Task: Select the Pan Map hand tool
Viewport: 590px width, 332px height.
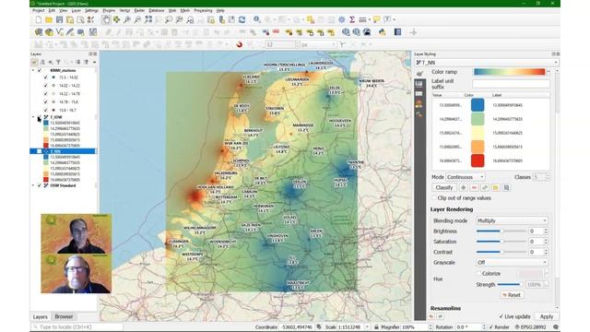Action: point(107,19)
